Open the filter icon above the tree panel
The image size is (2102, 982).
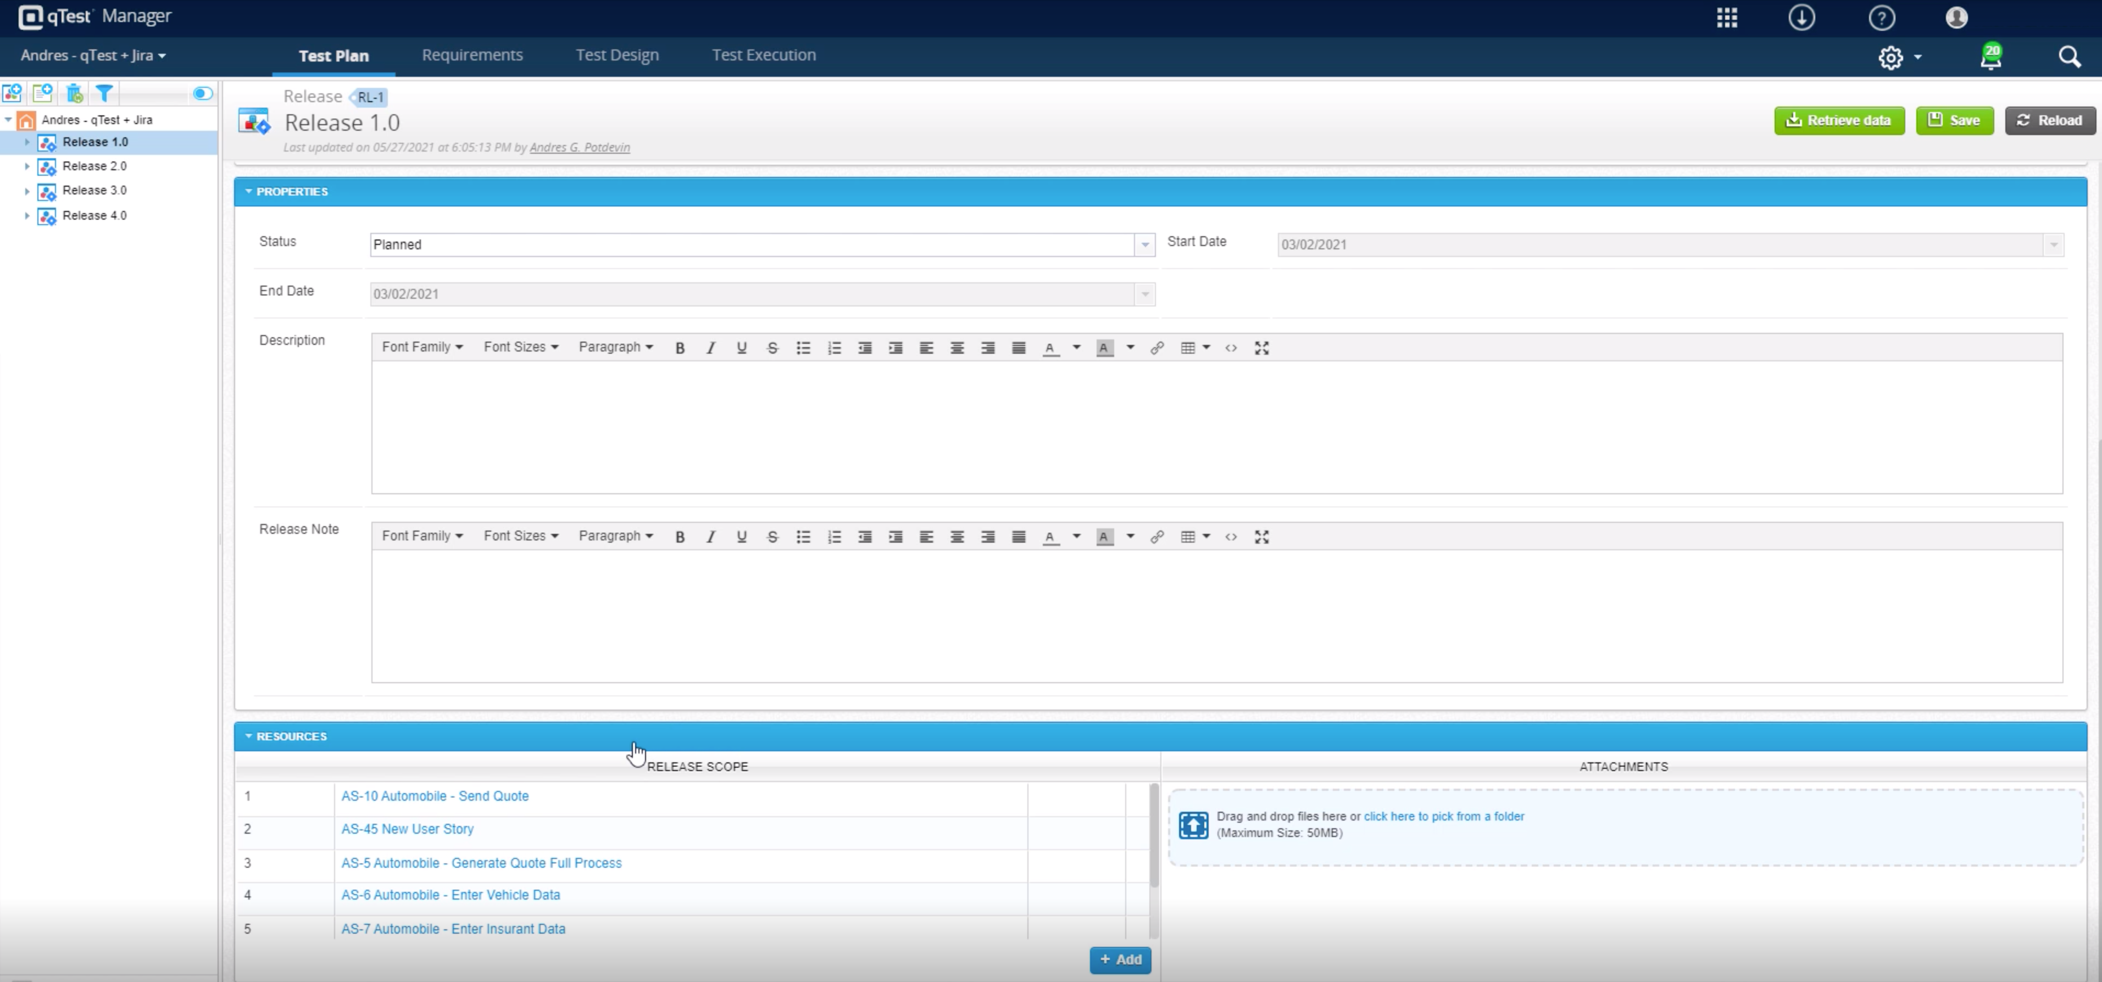coord(104,93)
